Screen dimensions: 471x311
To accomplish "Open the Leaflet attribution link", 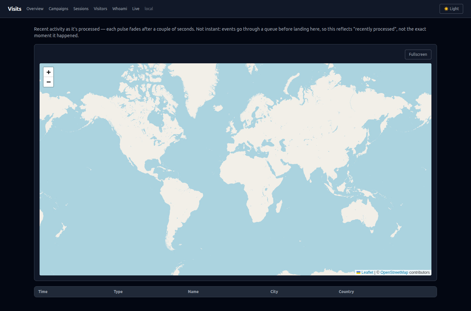I will (x=365, y=272).
